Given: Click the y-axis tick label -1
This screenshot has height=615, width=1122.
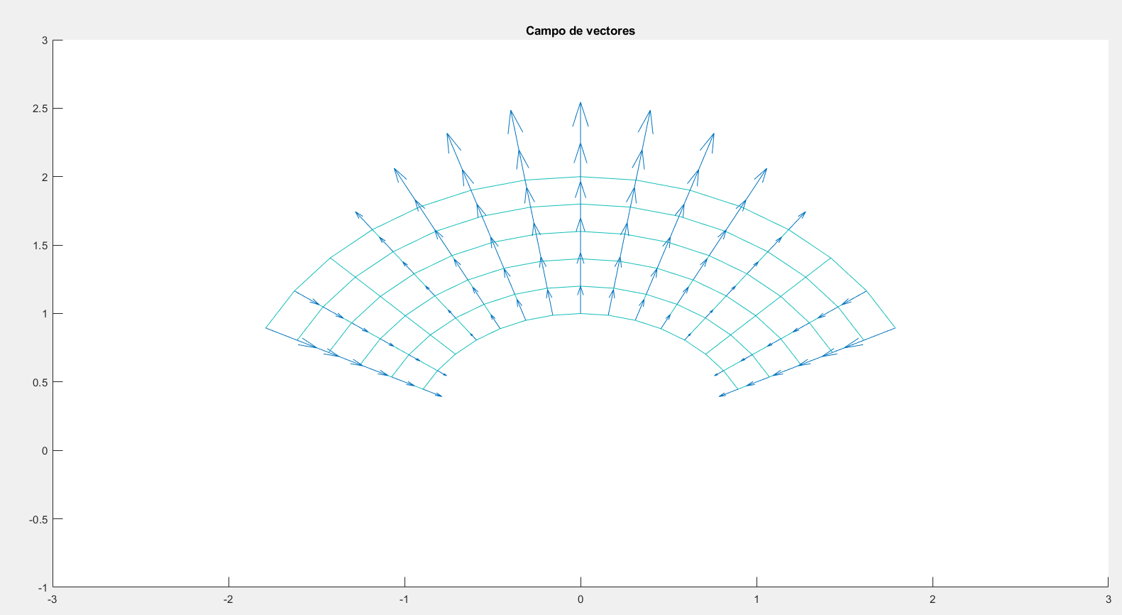Looking at the screenshot, I should pos(43,587).
